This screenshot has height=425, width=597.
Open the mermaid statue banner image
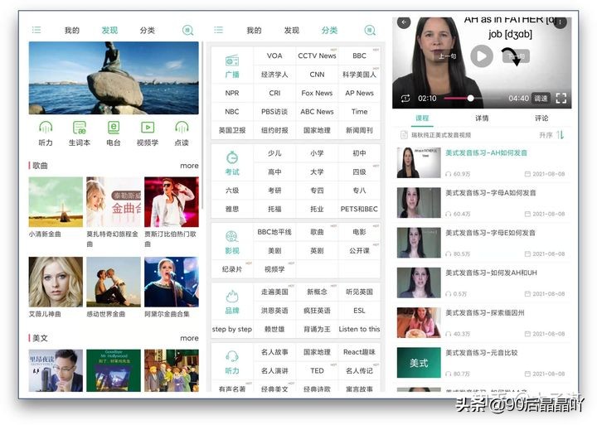[x=114, y=78]
